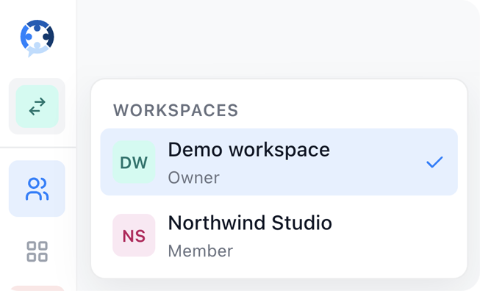The height and width of the screenshot is (291, 480).
Task: Click the DW workspace avatar
Action: [x=134, y=162]
